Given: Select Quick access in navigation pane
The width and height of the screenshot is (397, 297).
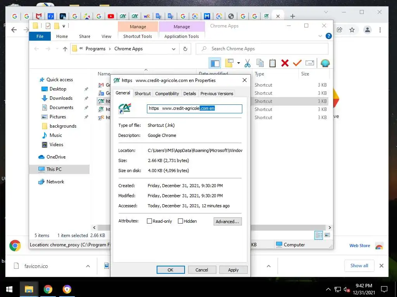Looking at the screenshot, I should click(59, 80).
